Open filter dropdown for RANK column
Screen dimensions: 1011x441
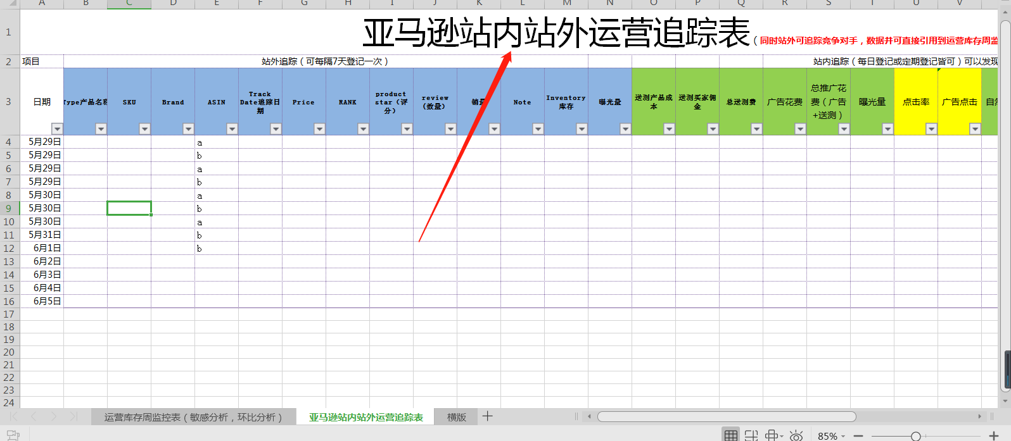point(363,129)
